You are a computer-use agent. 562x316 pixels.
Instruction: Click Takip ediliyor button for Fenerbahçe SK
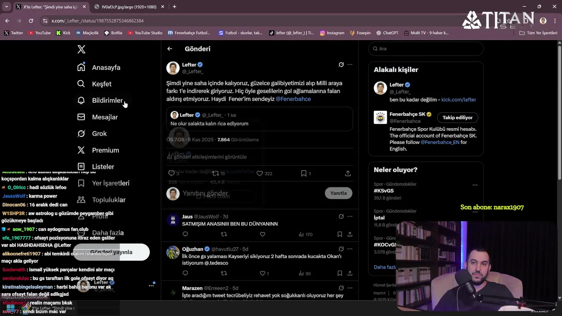pyautogui.click(x=458, y=118)
